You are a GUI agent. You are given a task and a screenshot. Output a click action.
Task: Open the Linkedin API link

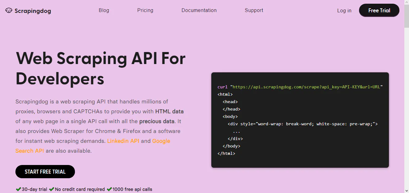[123, 141]
